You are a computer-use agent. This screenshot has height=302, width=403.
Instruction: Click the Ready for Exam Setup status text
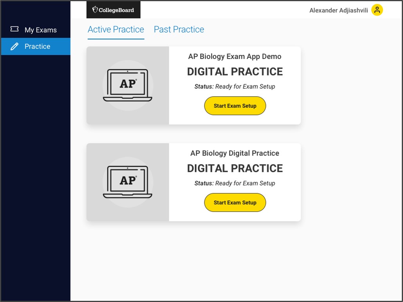tap(234, 86)
